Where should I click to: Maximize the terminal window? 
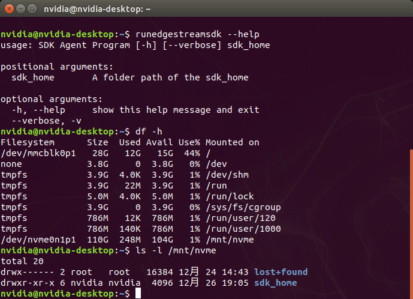pyautogui.click(x=32, y=9)
